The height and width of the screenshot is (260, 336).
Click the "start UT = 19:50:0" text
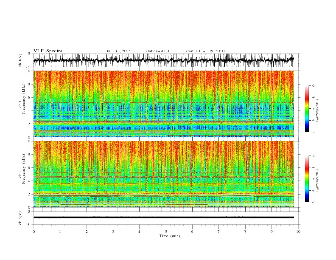point(205,51)
